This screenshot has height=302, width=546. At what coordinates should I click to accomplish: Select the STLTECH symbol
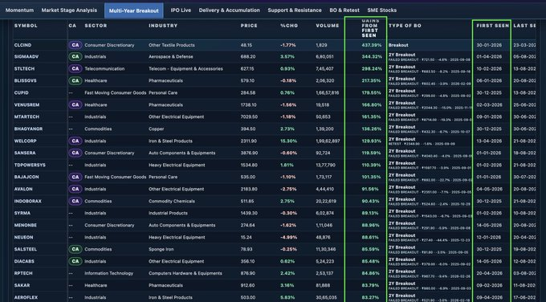coord(24,69)
